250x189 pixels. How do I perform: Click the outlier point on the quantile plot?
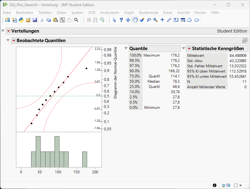[87, 69]
